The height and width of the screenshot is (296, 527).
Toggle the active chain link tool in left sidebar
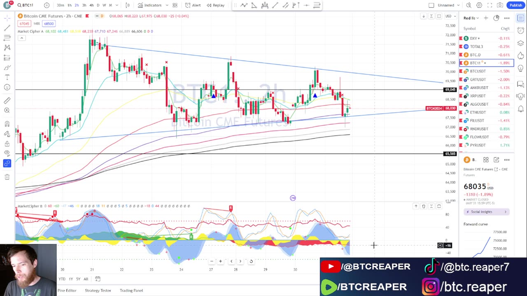click(x=7, y=164)
